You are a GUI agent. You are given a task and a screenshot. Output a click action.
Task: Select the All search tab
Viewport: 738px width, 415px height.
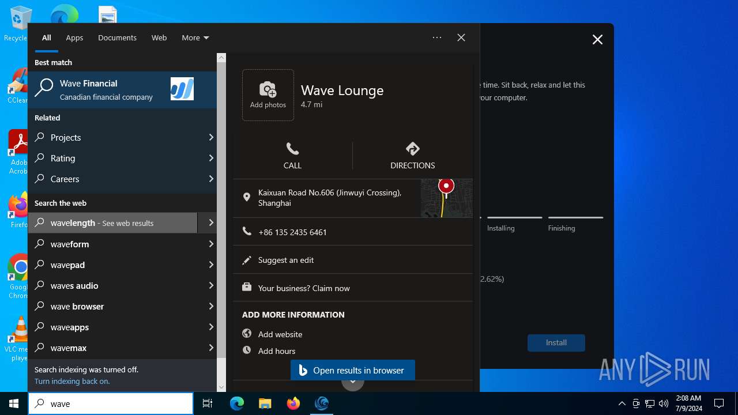pyautogui.click(x=47, y=37)
